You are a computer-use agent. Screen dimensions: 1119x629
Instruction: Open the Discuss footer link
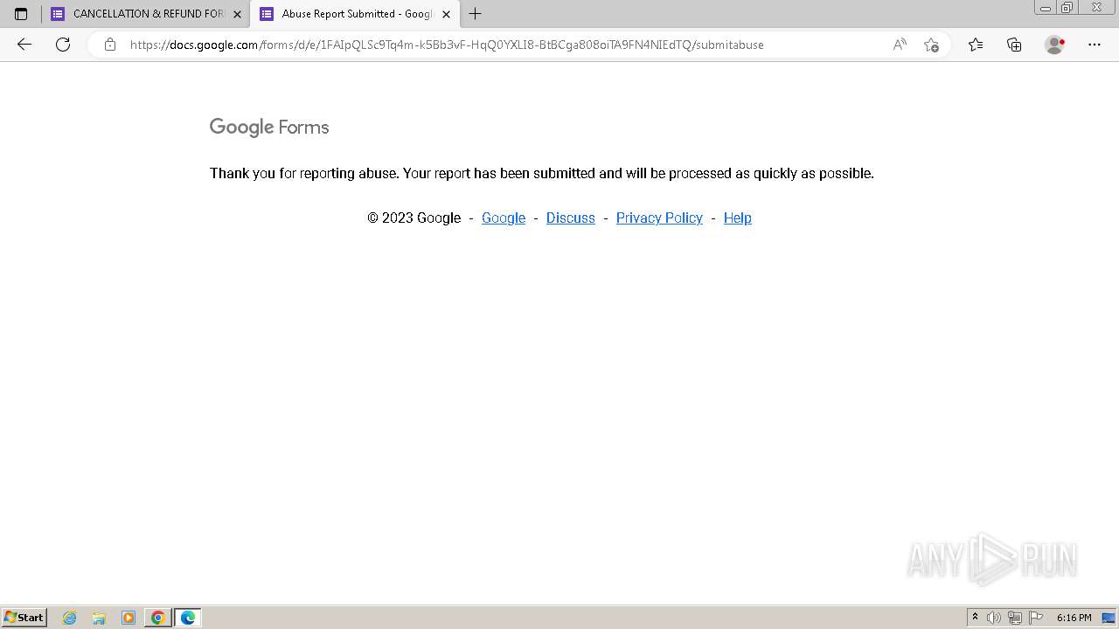[571, 218]
